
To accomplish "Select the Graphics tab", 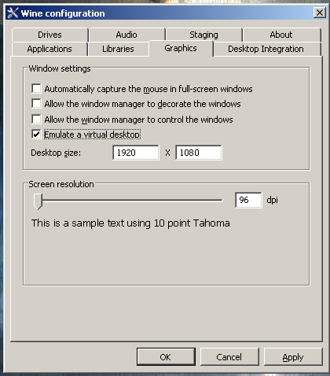I will (x=181, y=48).
